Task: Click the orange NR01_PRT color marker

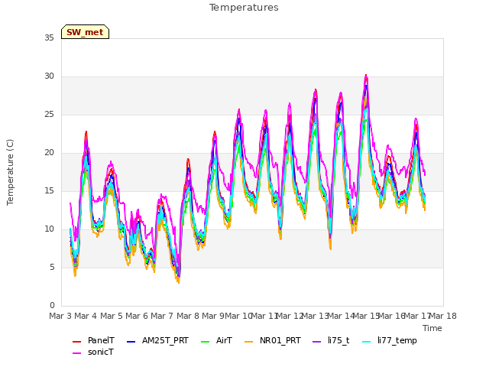Action: (x=249, y=342)
